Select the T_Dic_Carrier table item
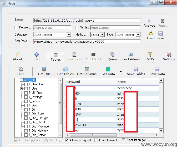 point(37,135)
